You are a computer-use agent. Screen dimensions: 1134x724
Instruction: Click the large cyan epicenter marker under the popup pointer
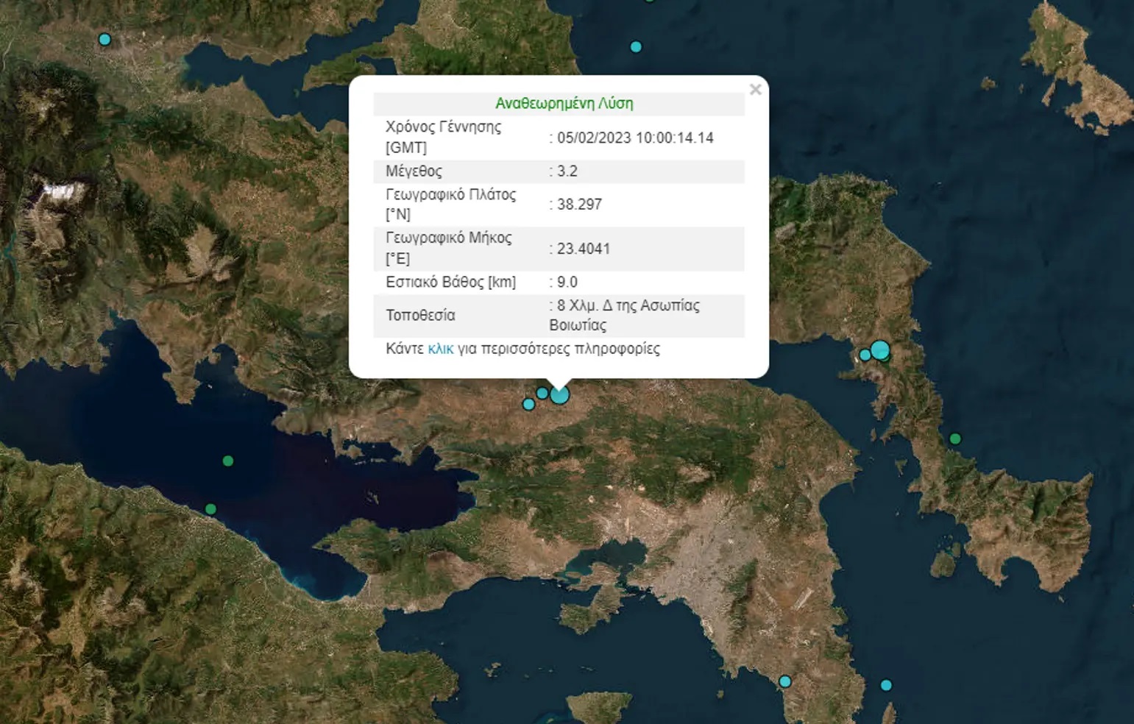(x=560, y=395)
